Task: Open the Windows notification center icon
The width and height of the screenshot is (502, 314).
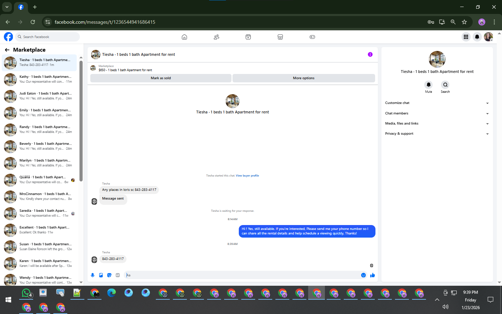Action: 490,300
